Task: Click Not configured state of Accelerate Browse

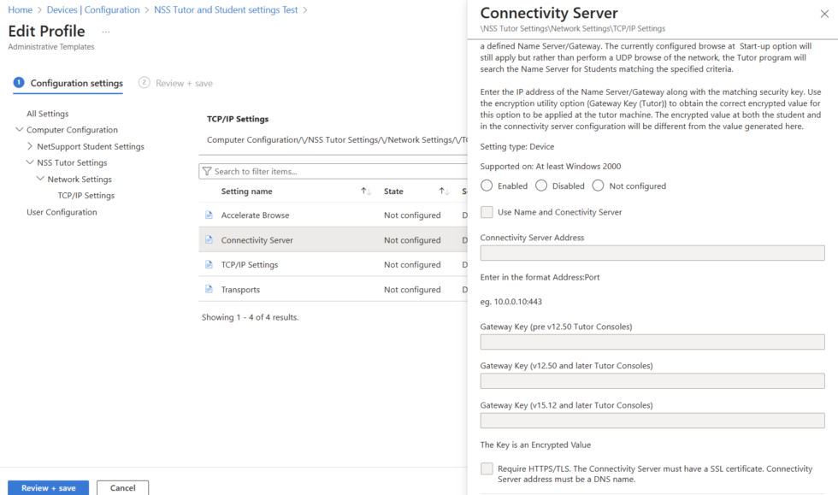Action: coord(412,215)
